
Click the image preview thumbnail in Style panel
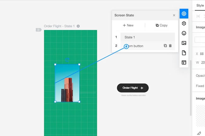tap(200, 116)
